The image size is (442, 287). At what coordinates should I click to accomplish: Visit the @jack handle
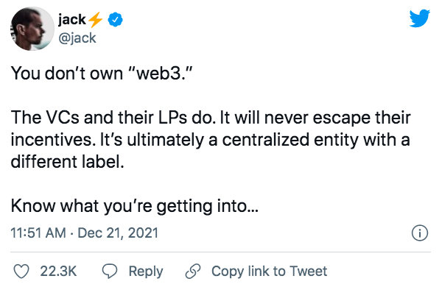point(77,38)
